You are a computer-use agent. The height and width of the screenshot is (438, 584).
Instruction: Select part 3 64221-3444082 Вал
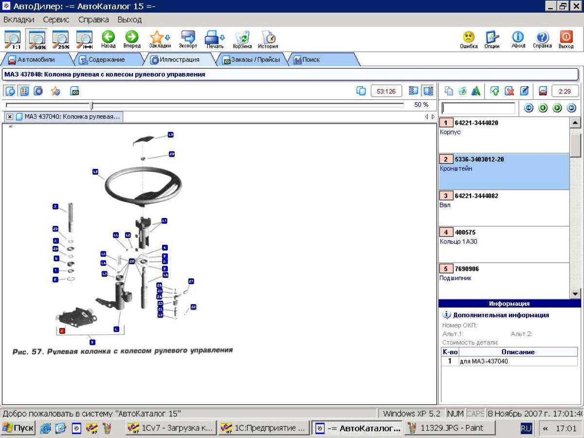click(x=504, y=208)
